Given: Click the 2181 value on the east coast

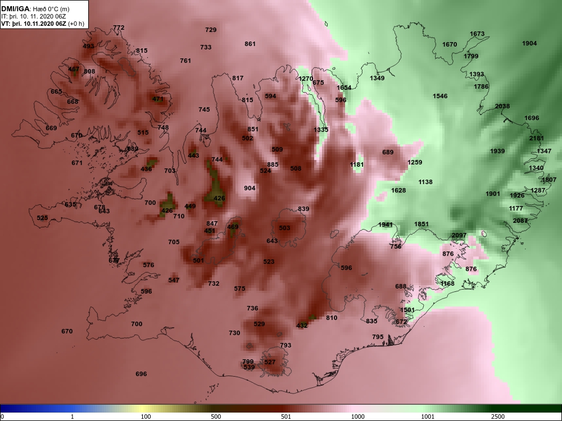Looking at the screenshot, I should tap(537, 138).
